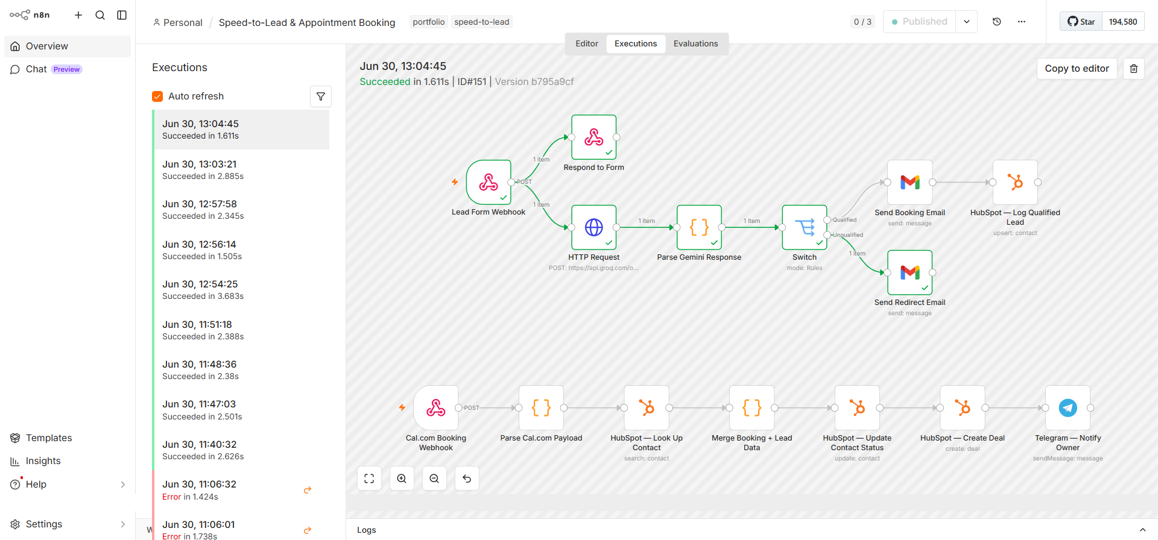
Task: Open the Templates link in sidebar
Action: pos(49,438)
